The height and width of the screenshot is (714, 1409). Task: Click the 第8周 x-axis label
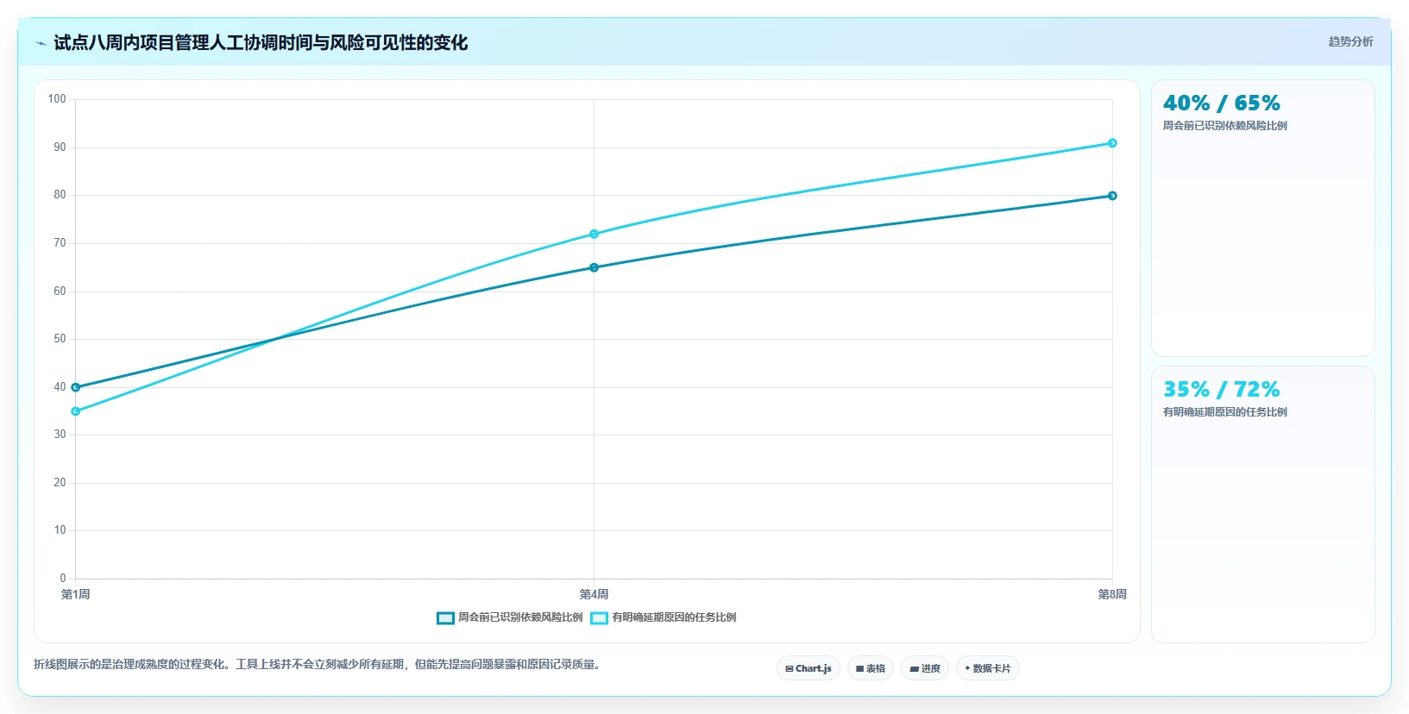1112,594
